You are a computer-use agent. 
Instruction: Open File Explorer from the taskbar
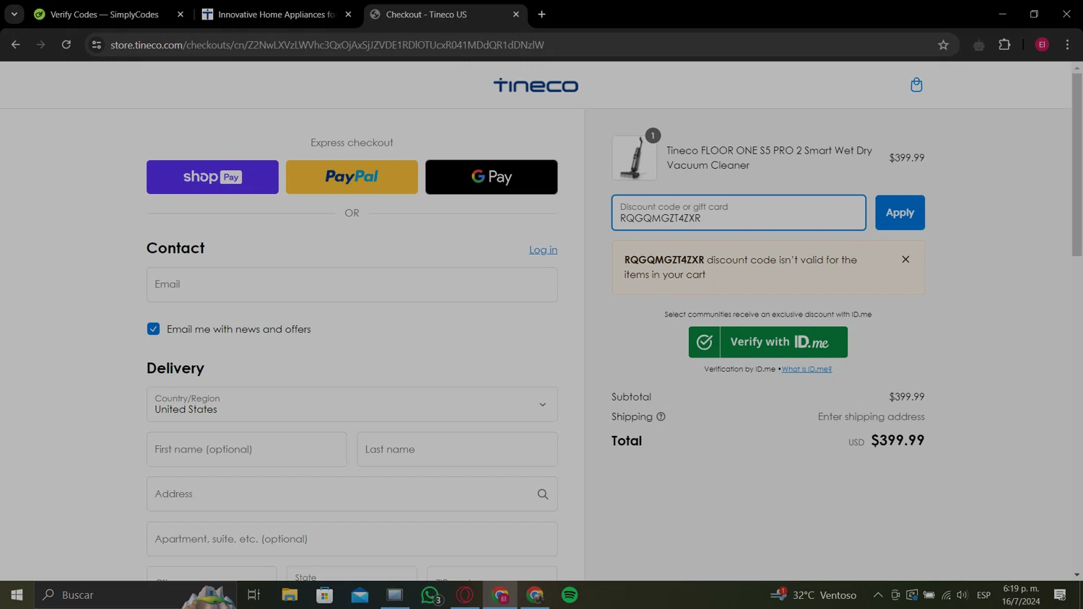pyautogui.click(x=290, y=595)
